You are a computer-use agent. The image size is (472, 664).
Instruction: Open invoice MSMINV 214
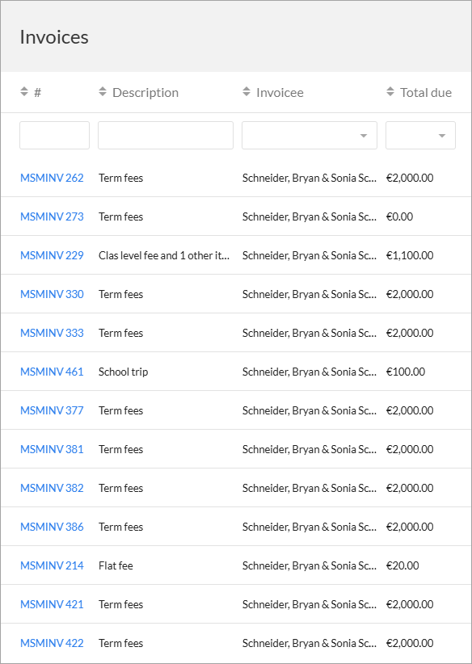click(x=52, y=565)
